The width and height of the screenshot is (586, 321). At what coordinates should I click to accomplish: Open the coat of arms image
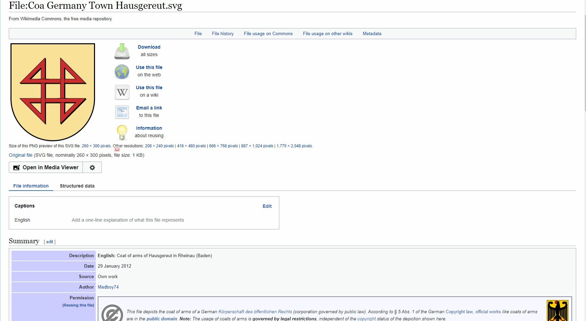pyautogui.click(x=53, y=92)
